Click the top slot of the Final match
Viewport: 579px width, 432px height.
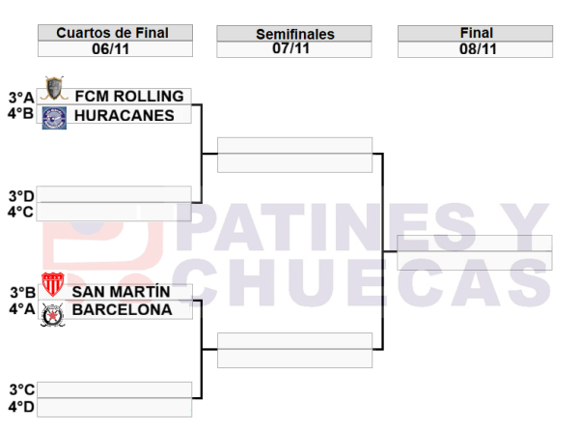click(x=475, y=244)
